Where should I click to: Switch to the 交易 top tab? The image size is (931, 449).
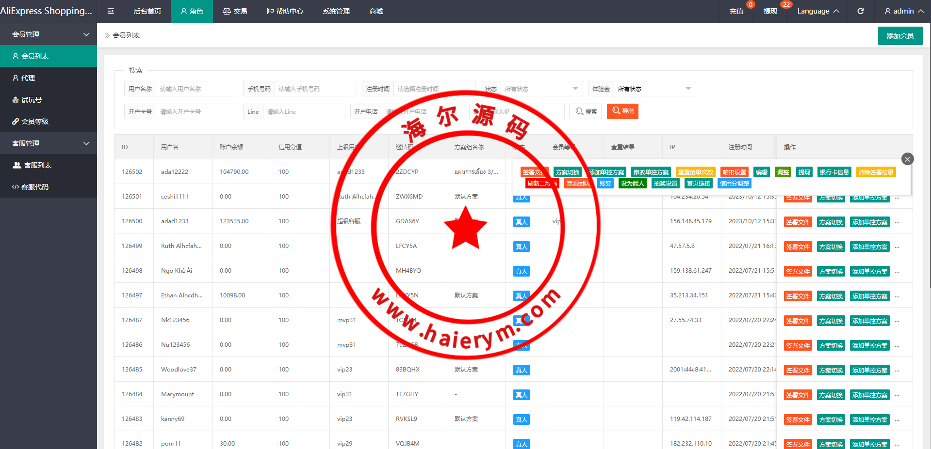[235, 11]
